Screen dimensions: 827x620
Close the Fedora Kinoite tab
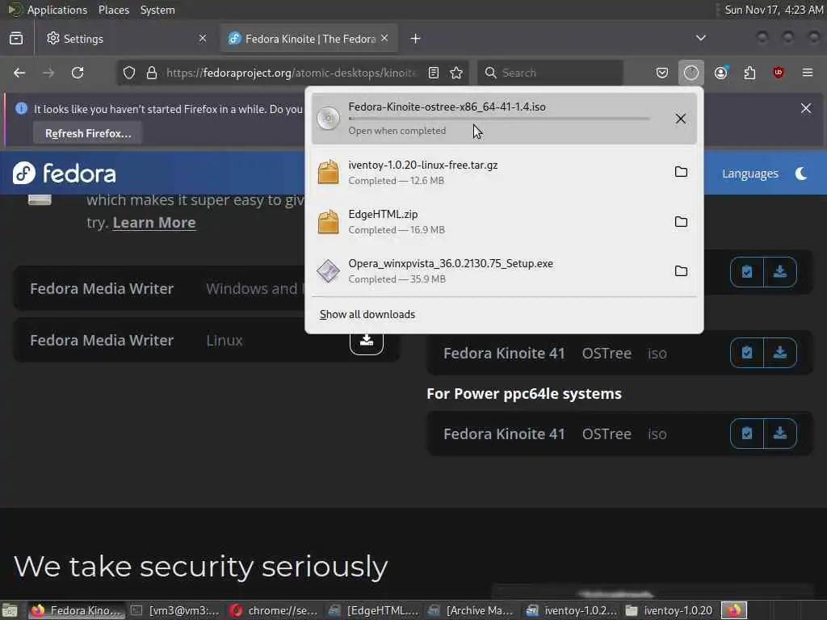click(x=384, y=39)
